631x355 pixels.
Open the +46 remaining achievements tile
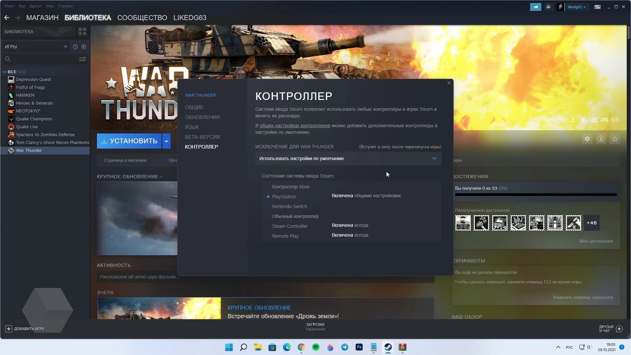click(x=592, y=223)
